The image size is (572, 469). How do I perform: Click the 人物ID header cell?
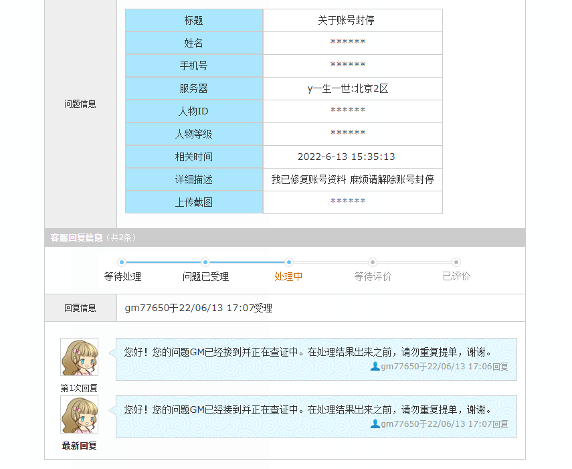pyautogui.click(x=194, y=111)
